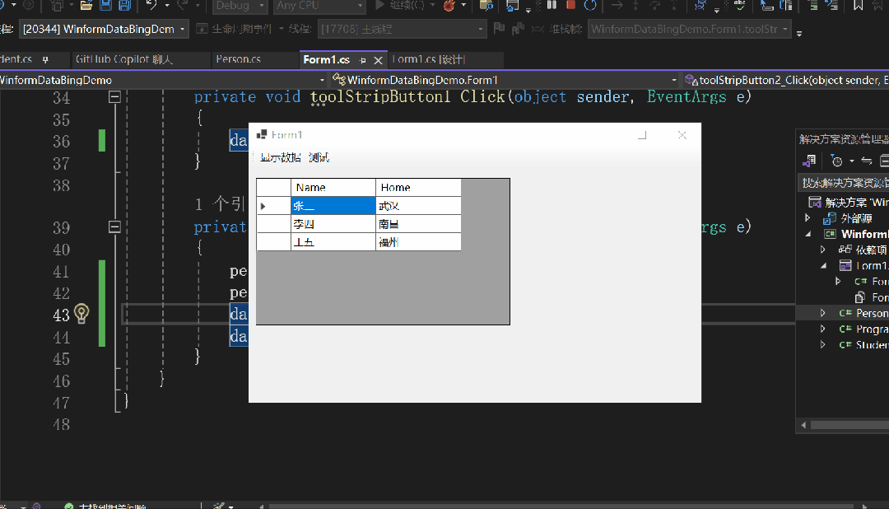Expand the Person.cs node in Solution Explorer
The width and height of the screenshot is (889, 509).
[822, 313]
